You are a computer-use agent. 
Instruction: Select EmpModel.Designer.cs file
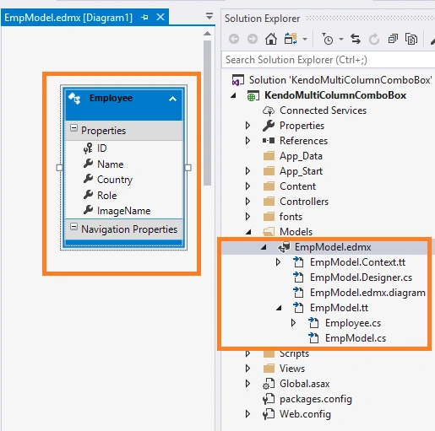pos(361,277)
